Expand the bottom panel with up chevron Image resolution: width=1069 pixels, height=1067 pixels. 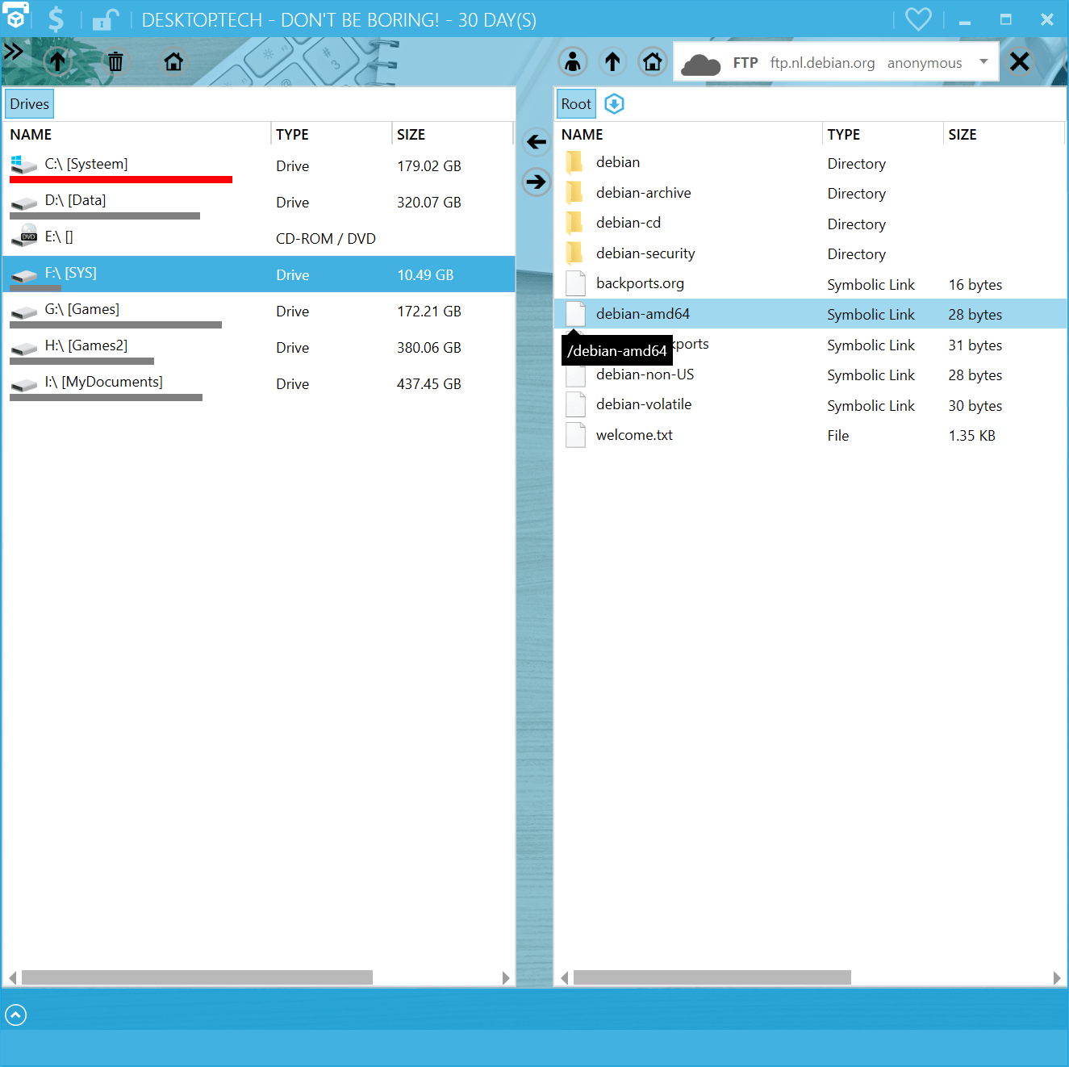(16, 1015)
